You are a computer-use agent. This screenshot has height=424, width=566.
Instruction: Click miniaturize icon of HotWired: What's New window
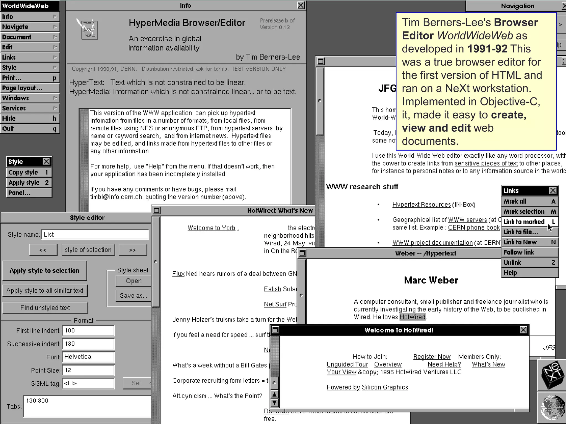(x=157, y=211)
